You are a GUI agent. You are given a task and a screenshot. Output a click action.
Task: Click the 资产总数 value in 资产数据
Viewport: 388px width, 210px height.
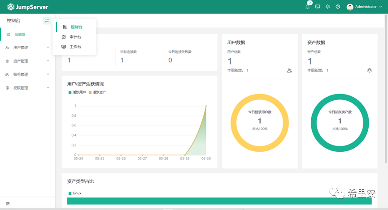pos(310,61)
